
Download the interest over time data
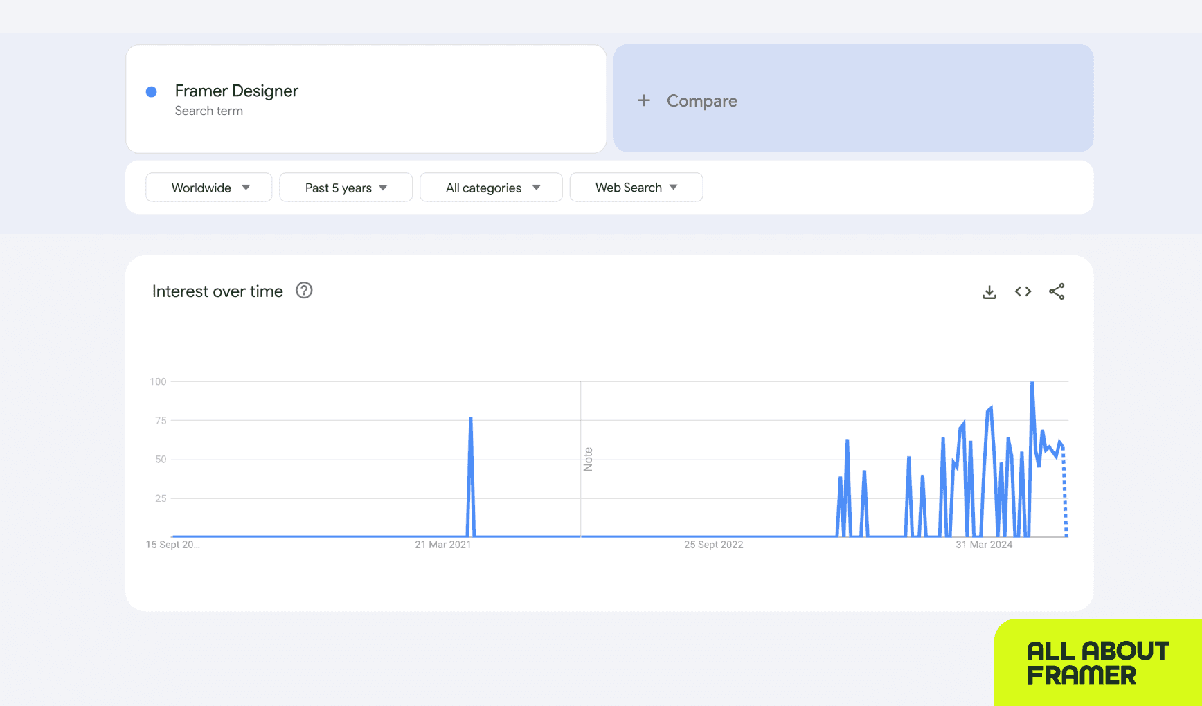pyautogui.click(x=989, y=292)
